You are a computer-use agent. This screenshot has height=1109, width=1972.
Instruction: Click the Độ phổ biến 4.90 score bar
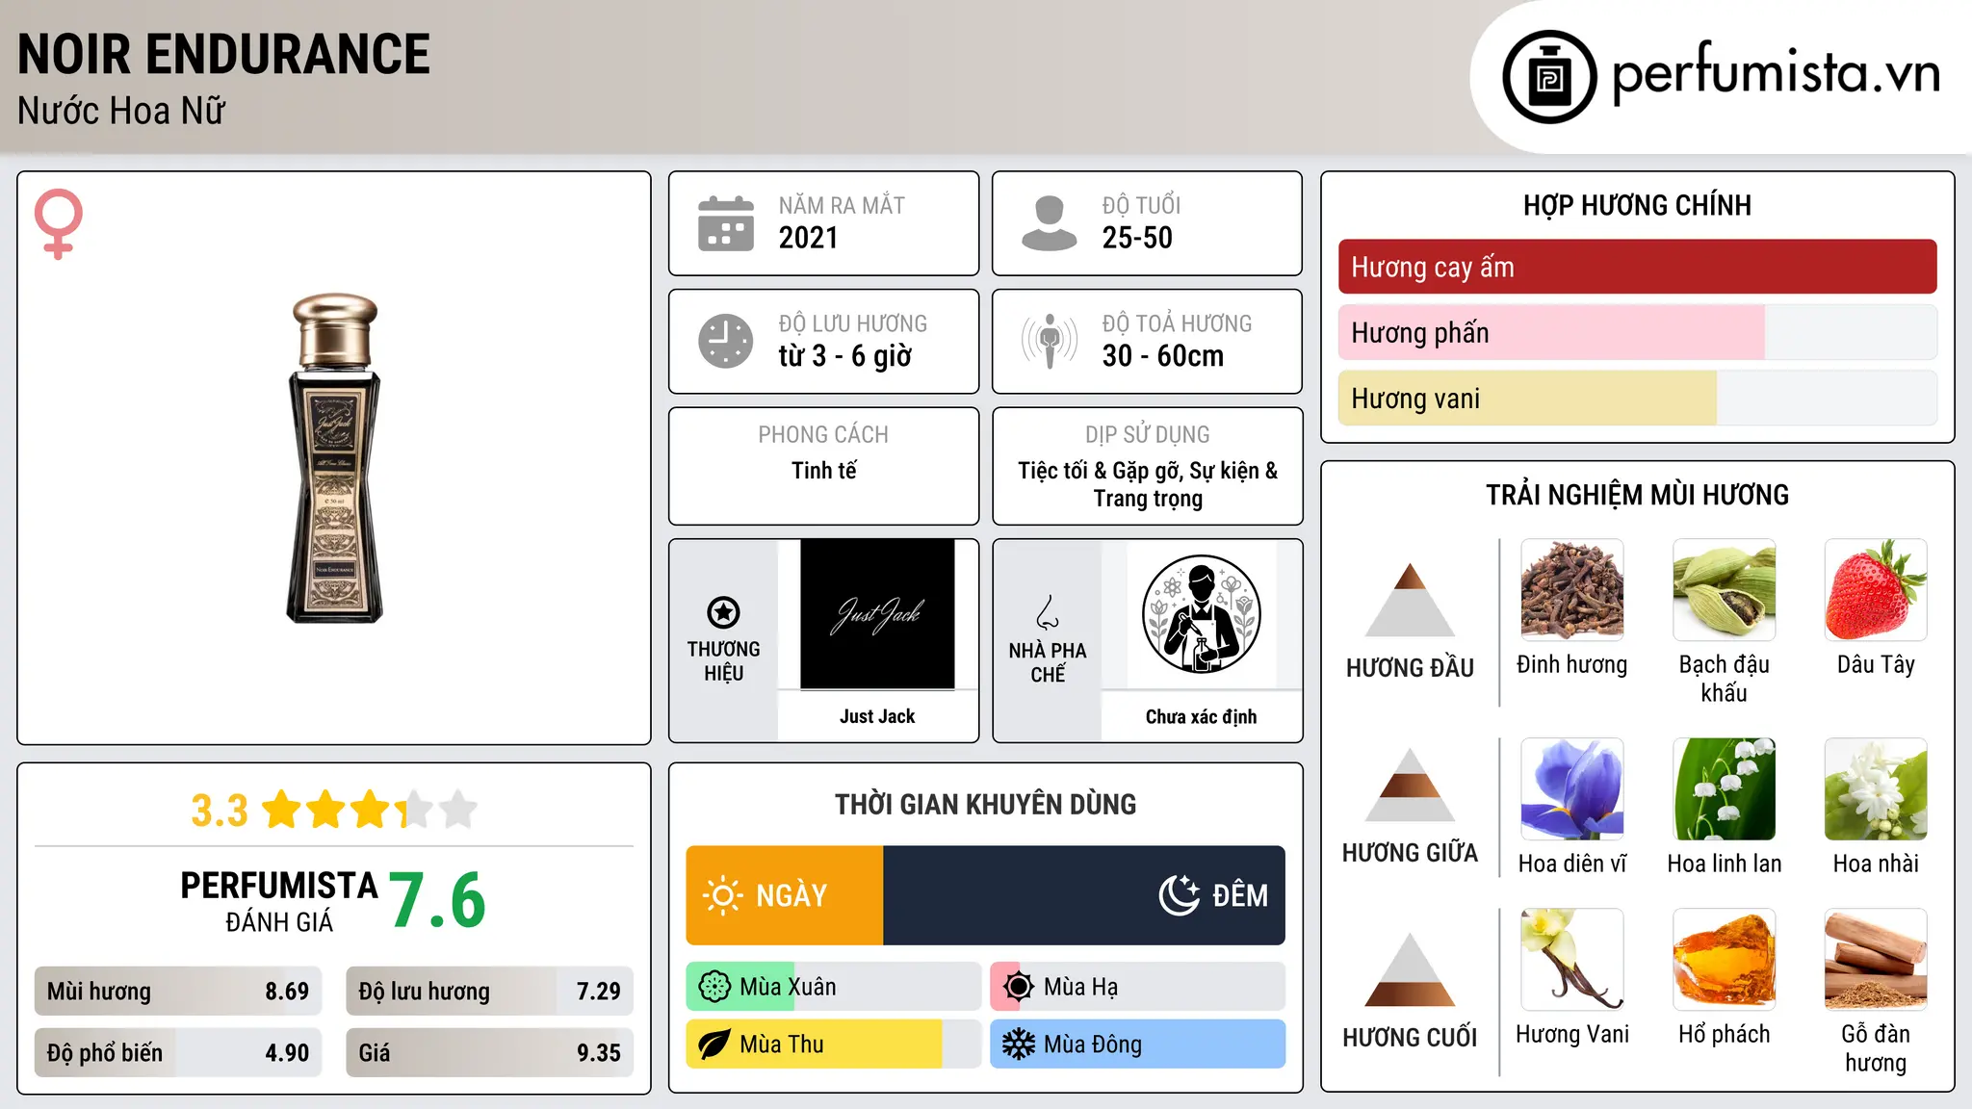click(178, 1053)
